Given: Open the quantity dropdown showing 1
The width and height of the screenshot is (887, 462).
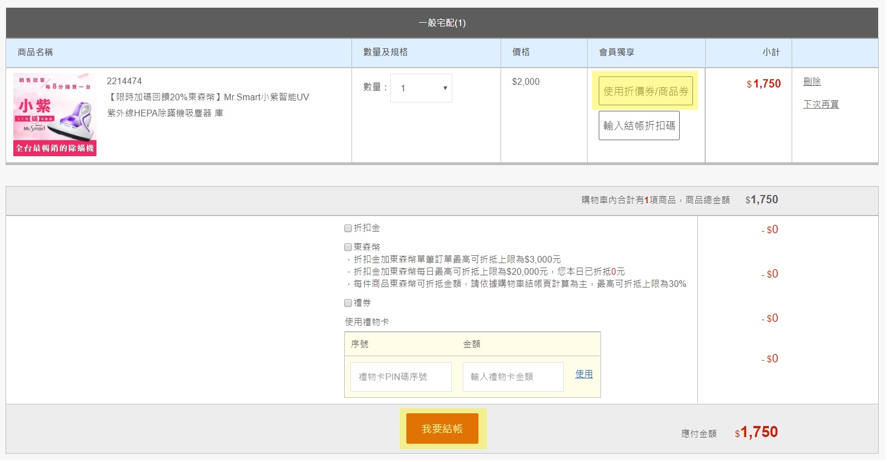Looking at the screenshot, I should [x=421, y=88].
